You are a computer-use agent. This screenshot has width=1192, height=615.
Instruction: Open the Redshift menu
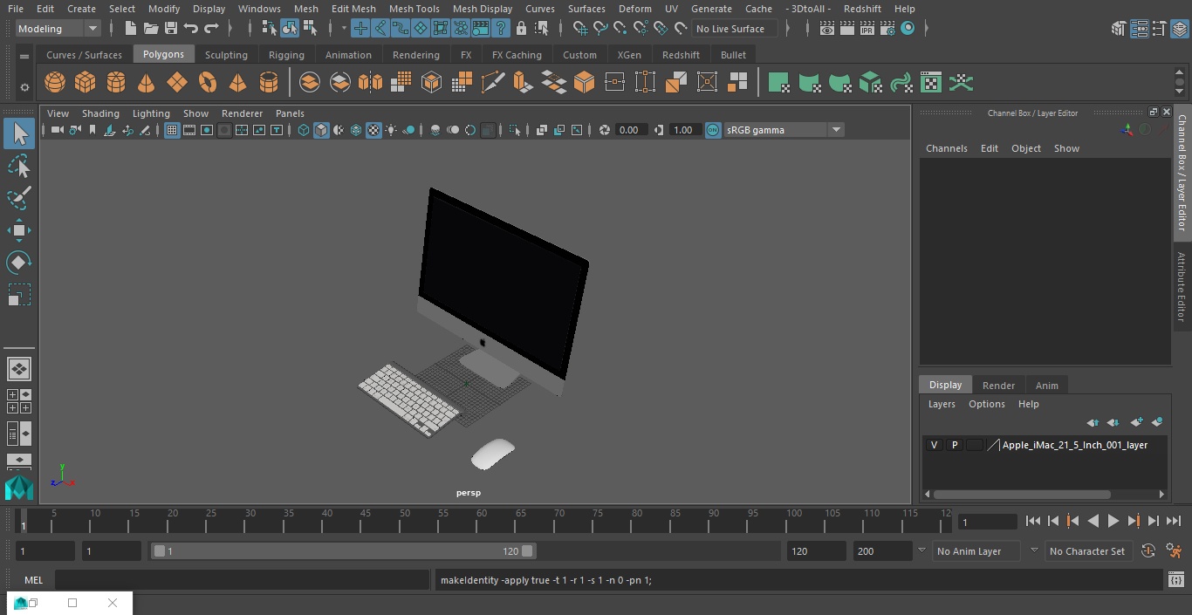click(x=862, y=9)
